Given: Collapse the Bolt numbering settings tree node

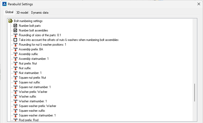Looking at the screenshot, I should [10, 21].
